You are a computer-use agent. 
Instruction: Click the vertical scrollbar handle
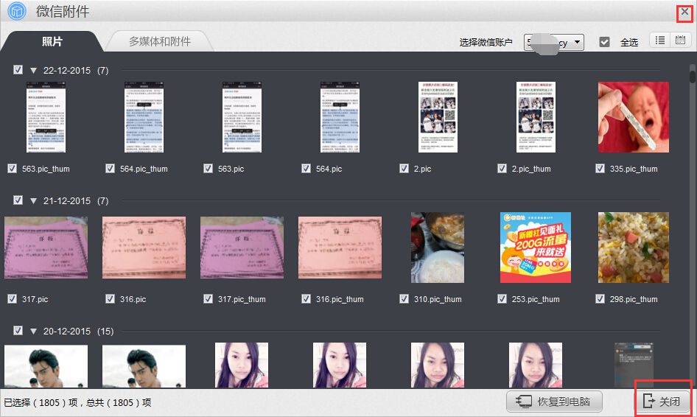pyautogui.click(x=692, y=75)
